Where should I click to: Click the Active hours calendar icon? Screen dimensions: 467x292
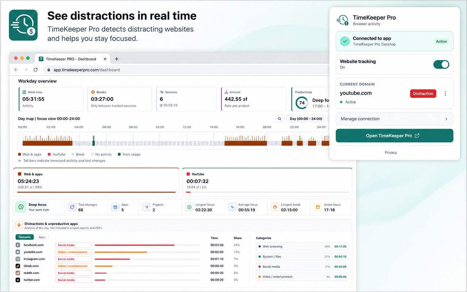pos(317,207)
